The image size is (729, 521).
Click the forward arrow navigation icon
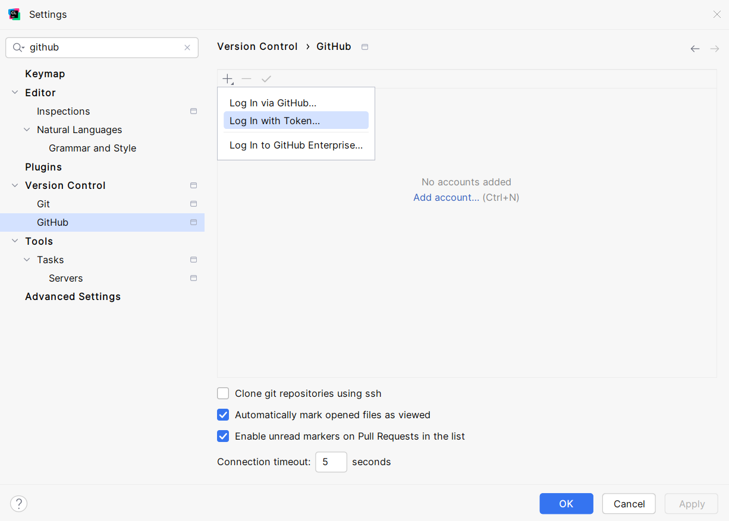715,49
